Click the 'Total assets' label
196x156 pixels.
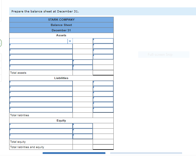(x=18, y=73)
